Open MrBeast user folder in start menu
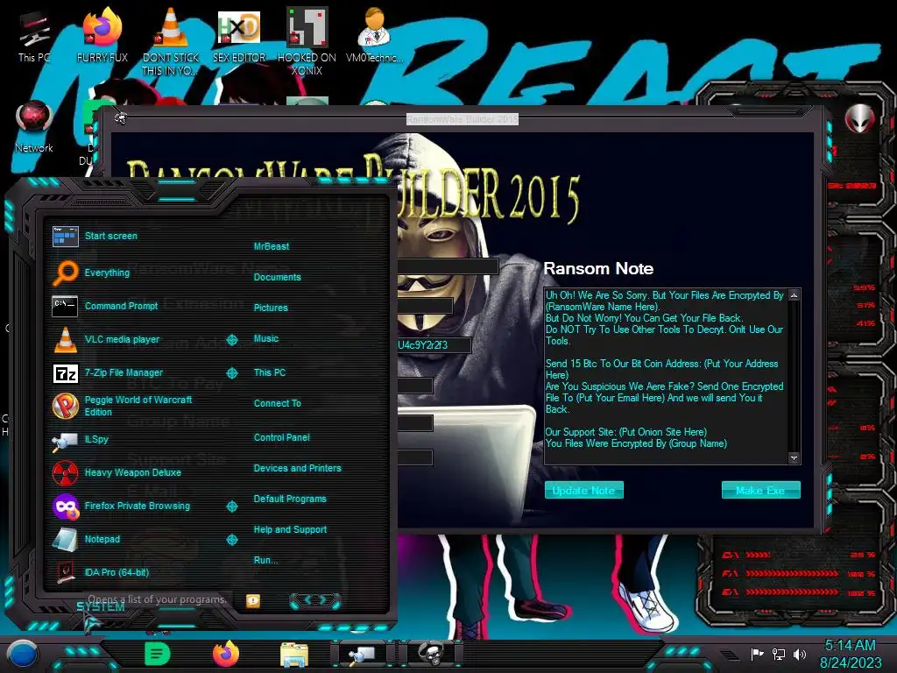This screenshot has width=897, height=673. pyautogui.click(x=272, y=246)
